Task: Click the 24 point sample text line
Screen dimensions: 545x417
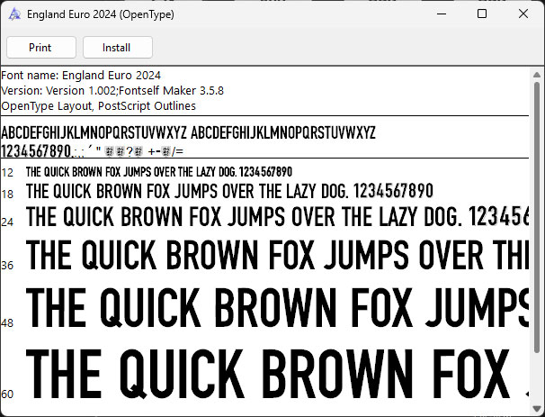Action: click(x=270, y=218)
